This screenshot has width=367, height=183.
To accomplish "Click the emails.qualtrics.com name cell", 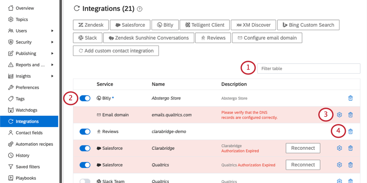I will coord(171,115).
